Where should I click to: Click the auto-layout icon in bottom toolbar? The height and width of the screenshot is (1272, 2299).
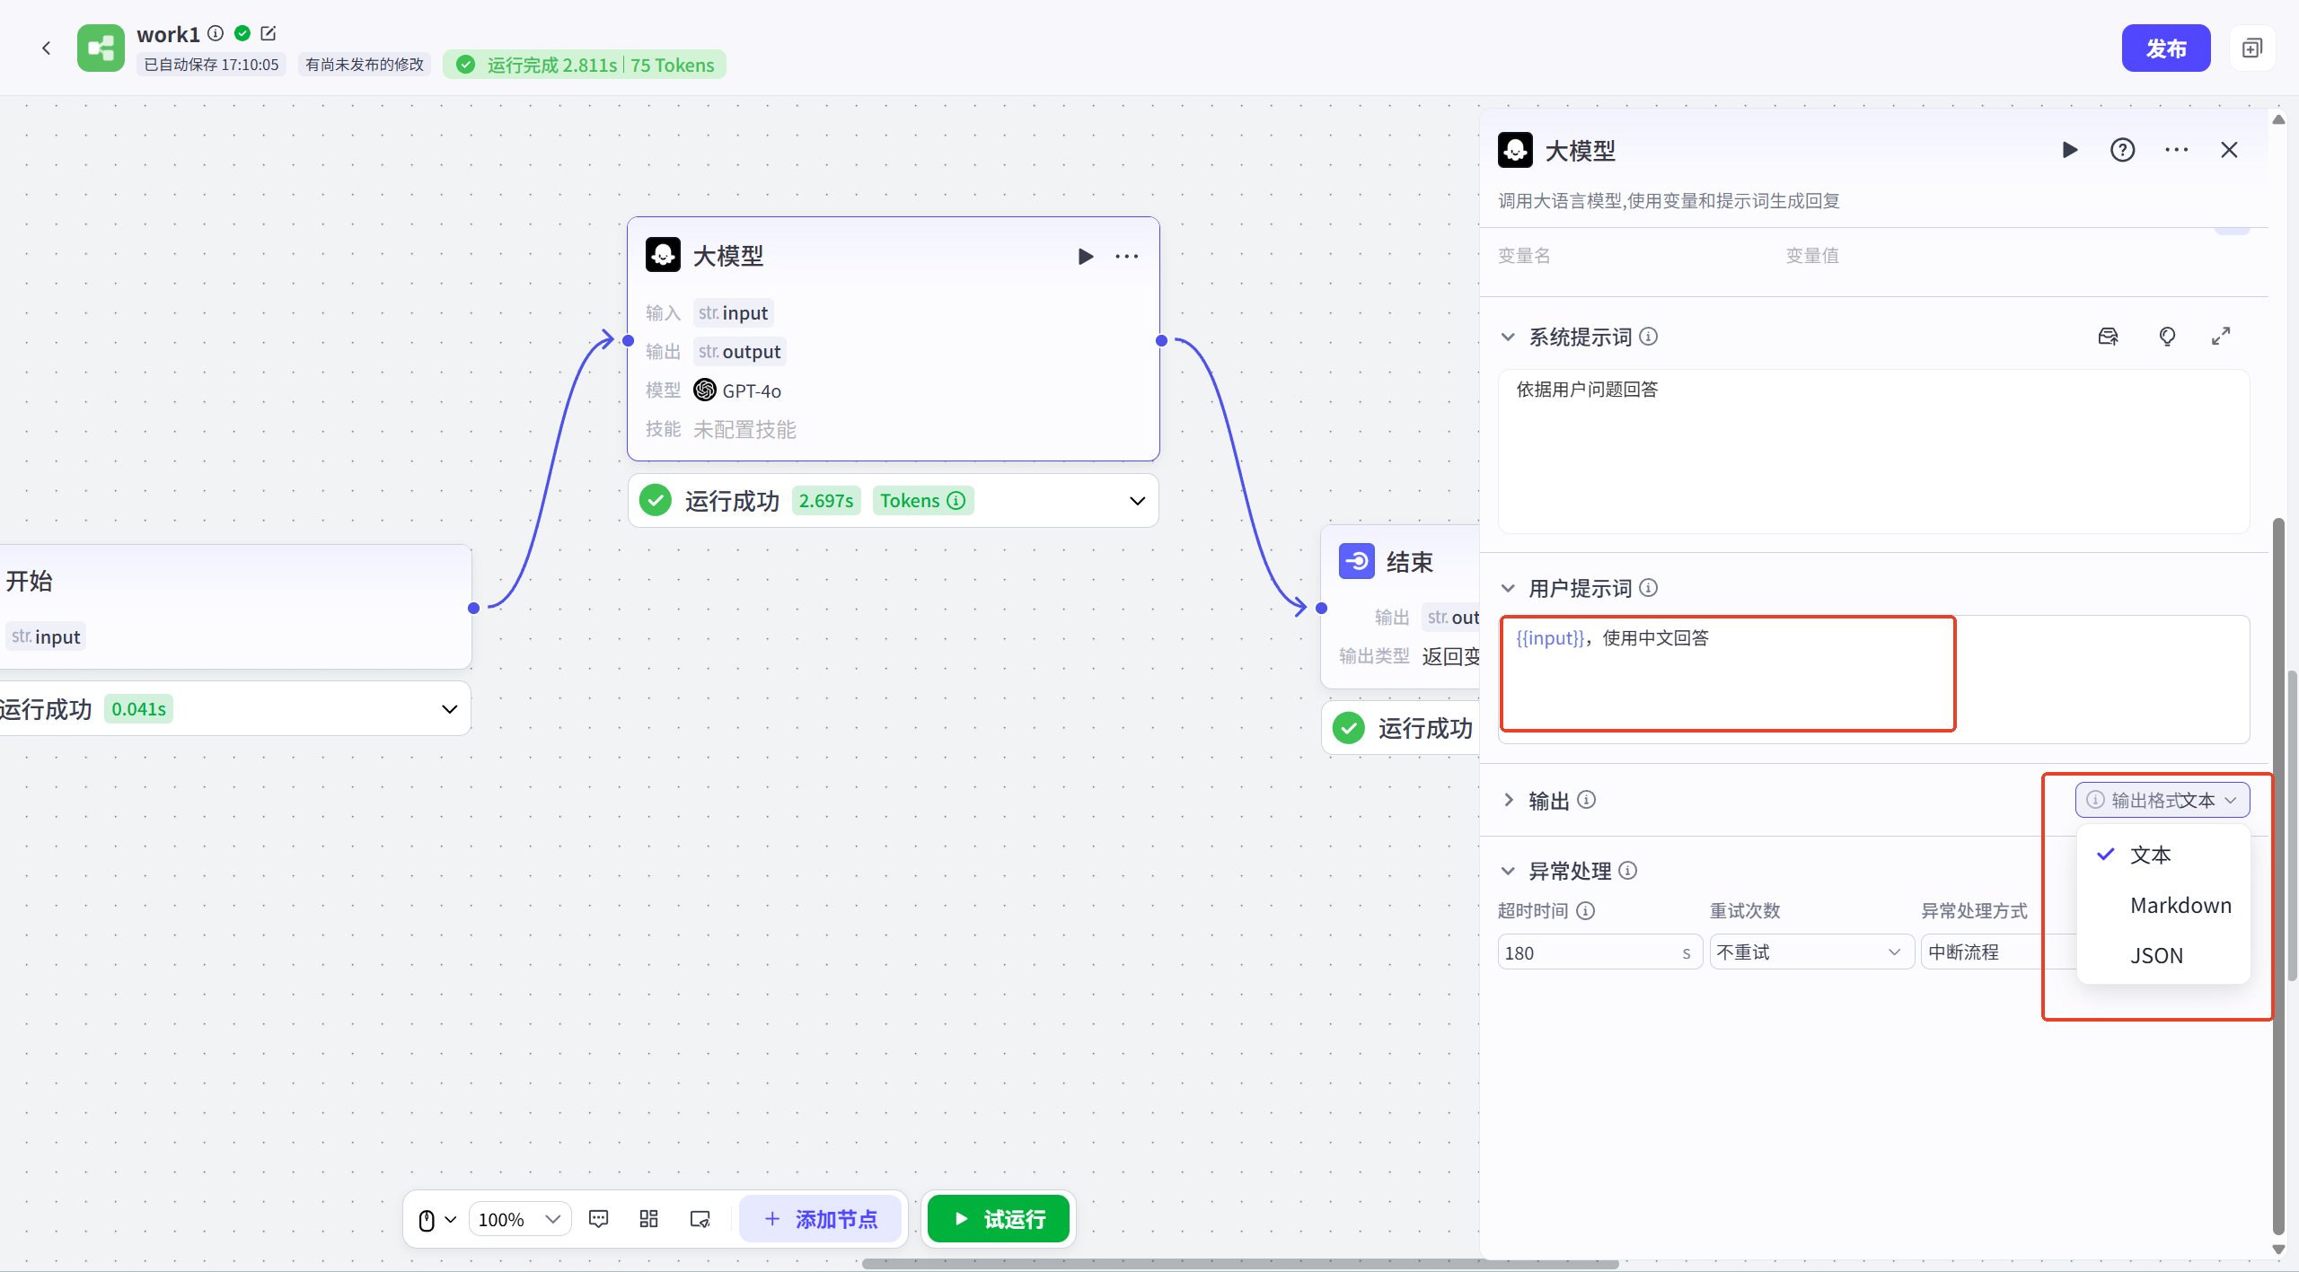point(648,1218)
